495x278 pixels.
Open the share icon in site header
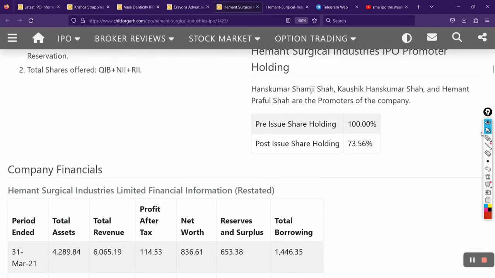(482, 37)
